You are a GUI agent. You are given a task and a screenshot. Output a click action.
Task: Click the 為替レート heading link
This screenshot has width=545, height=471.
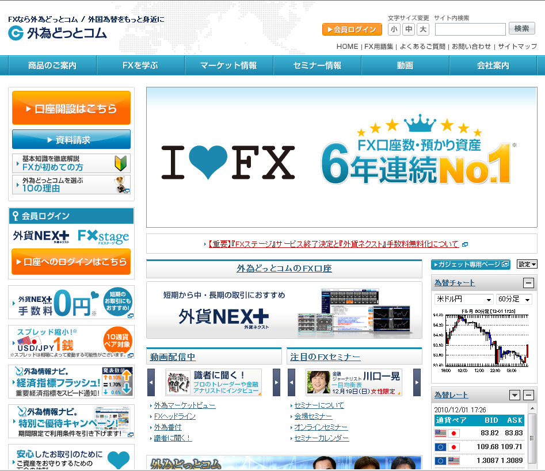point(451,395)
